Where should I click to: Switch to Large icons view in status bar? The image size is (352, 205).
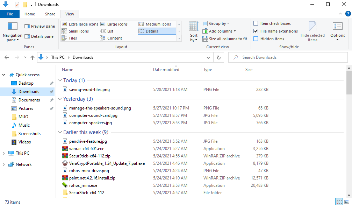click(346, 202)
